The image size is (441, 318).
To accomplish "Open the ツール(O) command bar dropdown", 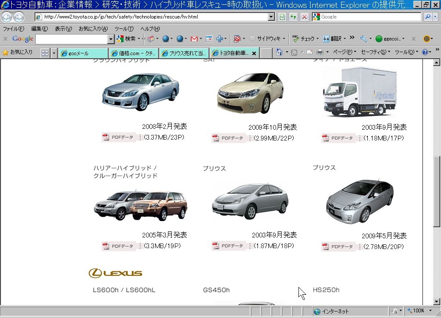I will [407, 52].
